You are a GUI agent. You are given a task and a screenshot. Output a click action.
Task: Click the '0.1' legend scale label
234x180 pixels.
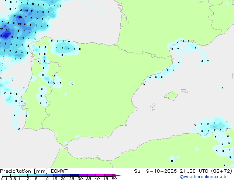click(4, 179)
